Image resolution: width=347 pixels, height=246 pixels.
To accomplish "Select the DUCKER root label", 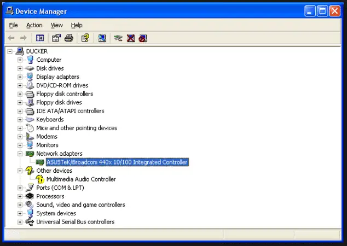I will (x=37, y=51).
